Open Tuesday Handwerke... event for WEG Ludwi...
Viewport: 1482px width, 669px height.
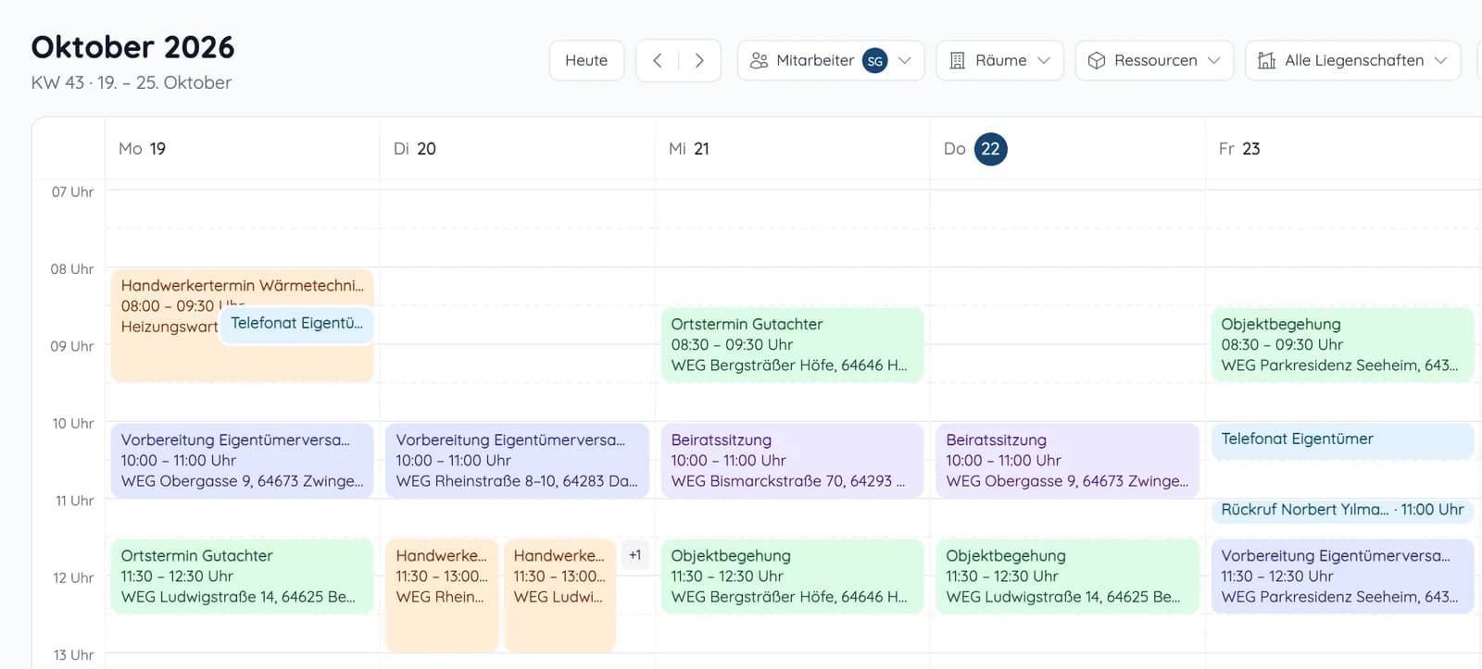559,595
